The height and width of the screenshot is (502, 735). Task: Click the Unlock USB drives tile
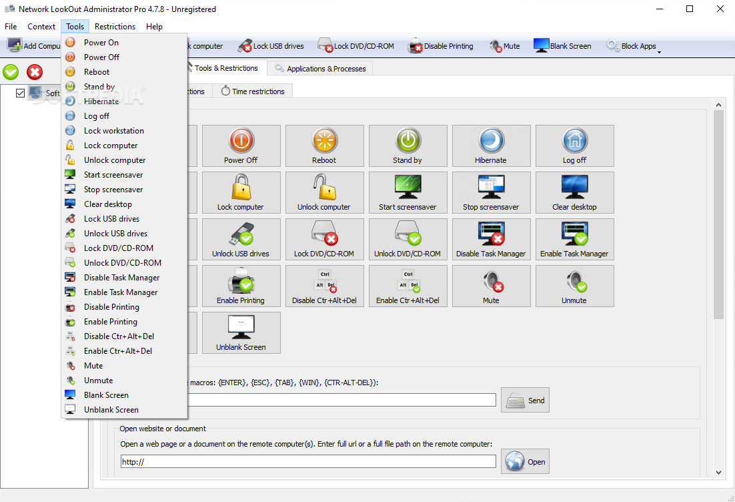(x=241, y=239)
